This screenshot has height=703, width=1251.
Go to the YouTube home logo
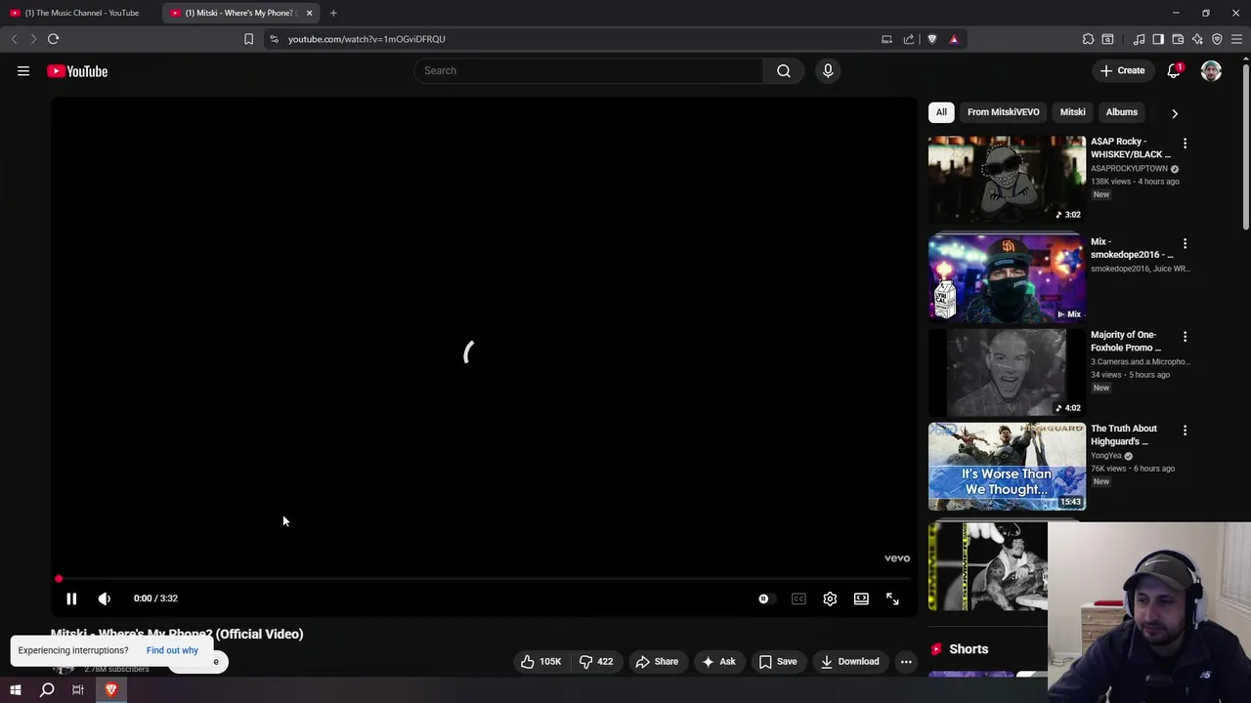click(x=77, y=71)
